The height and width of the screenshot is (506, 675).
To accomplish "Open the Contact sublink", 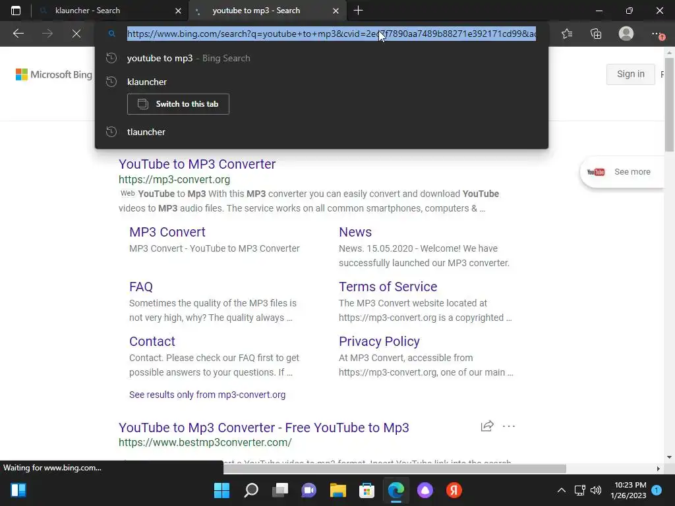I will coord(152,341).
